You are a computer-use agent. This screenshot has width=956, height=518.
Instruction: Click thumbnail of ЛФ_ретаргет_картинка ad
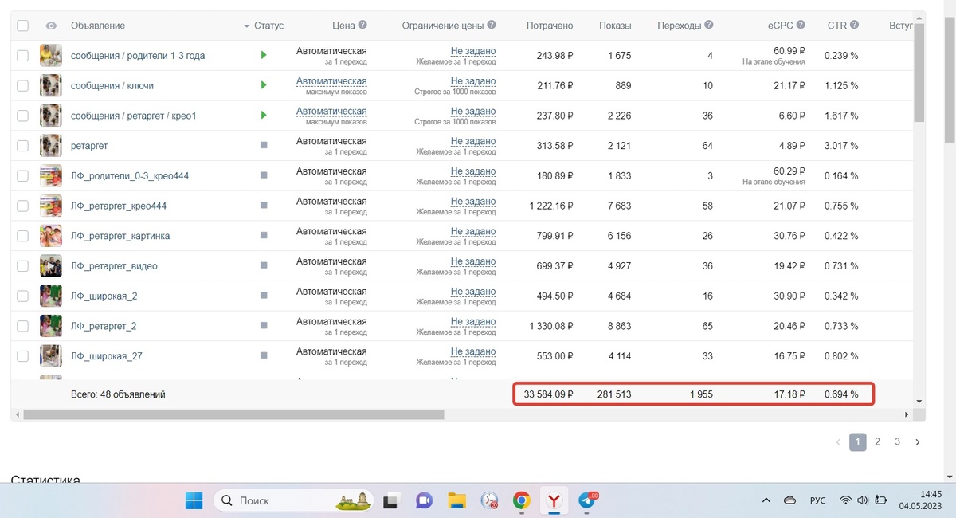pos(51,236)
